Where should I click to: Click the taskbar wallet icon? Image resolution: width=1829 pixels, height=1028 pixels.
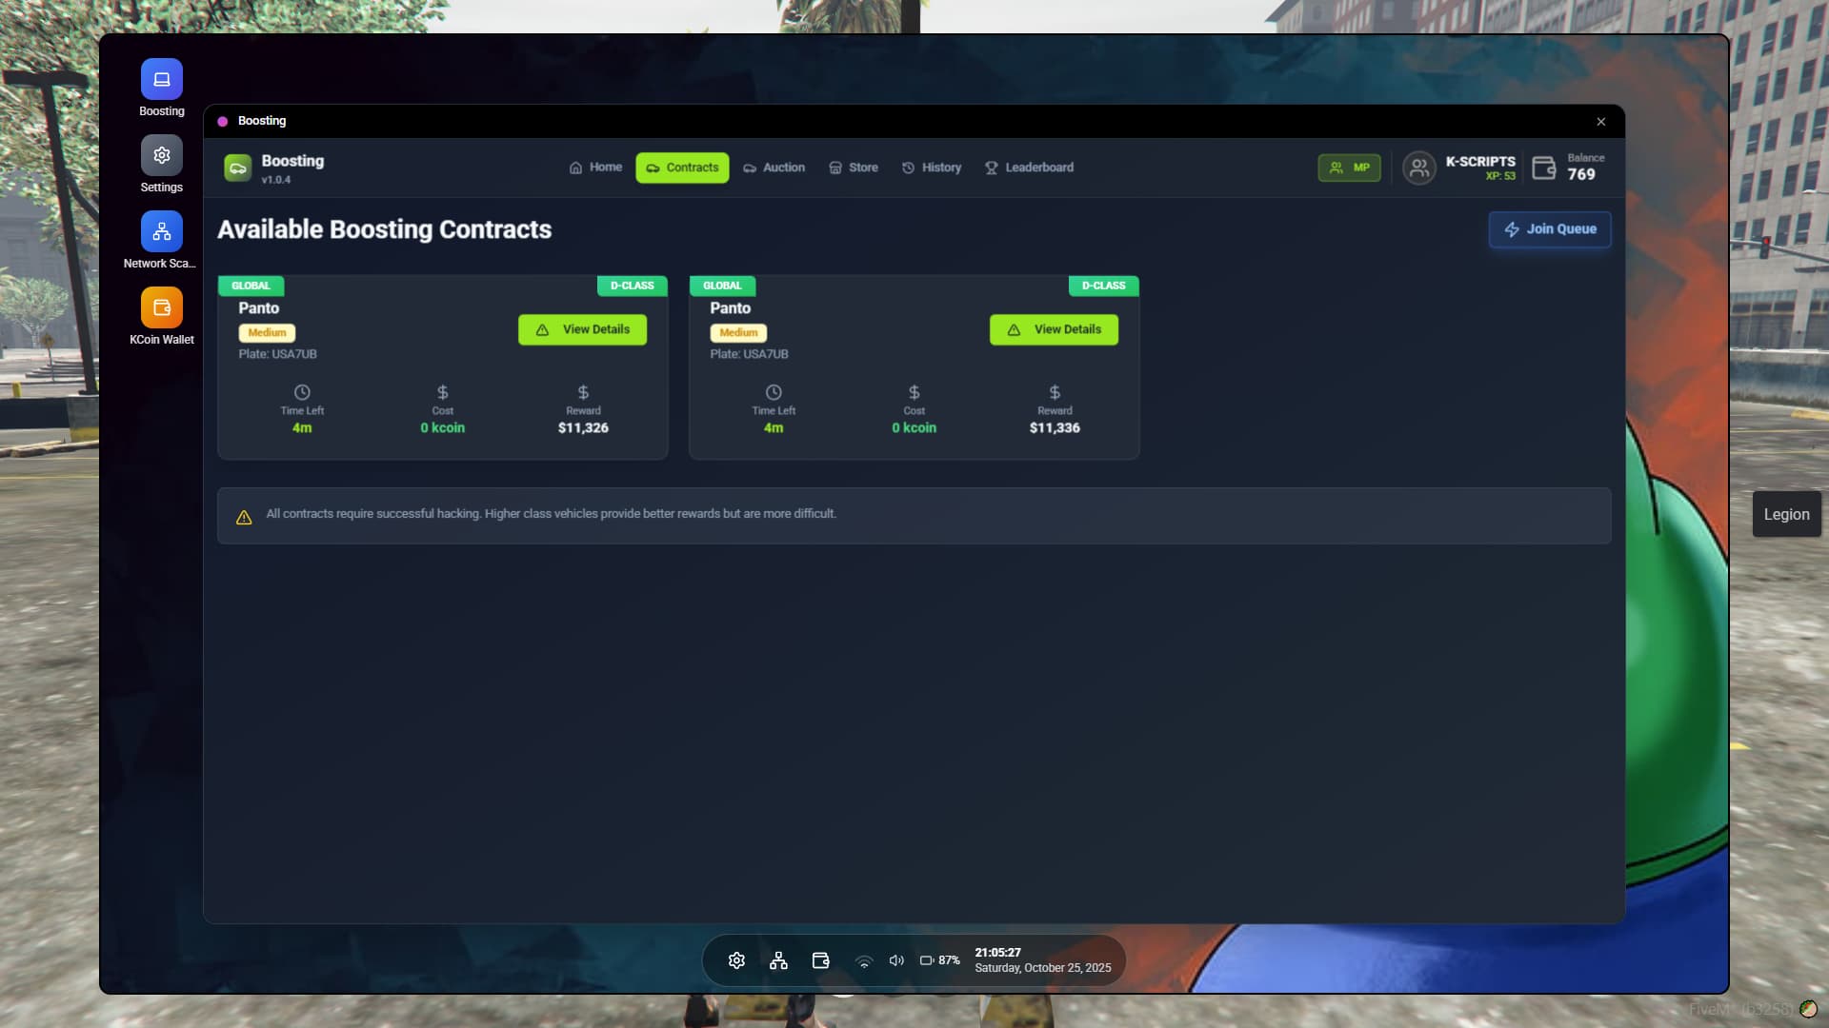pyautogui.click(x=820, y=960)
